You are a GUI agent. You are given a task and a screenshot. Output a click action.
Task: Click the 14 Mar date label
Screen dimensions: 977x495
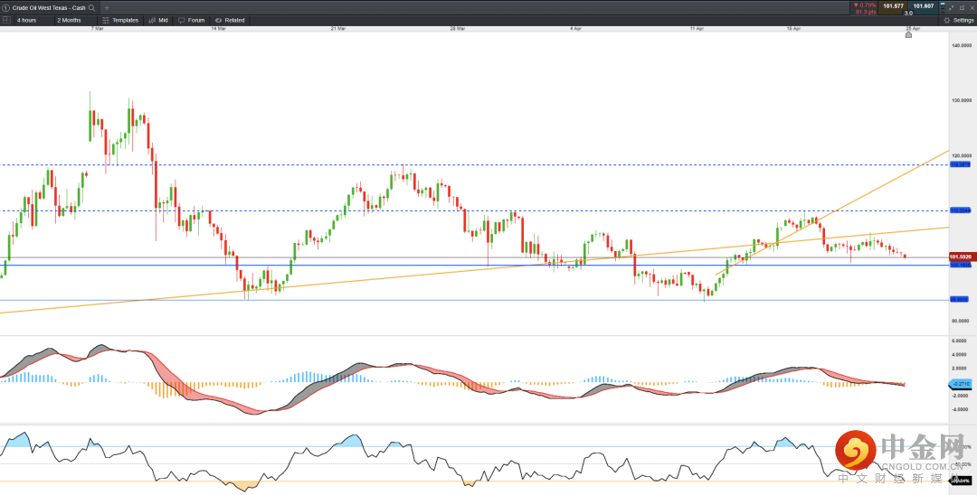[x=218, y=29]
